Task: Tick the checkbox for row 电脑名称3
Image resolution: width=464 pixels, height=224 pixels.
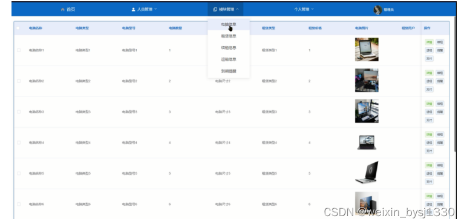Action: (x=19, y=112)
